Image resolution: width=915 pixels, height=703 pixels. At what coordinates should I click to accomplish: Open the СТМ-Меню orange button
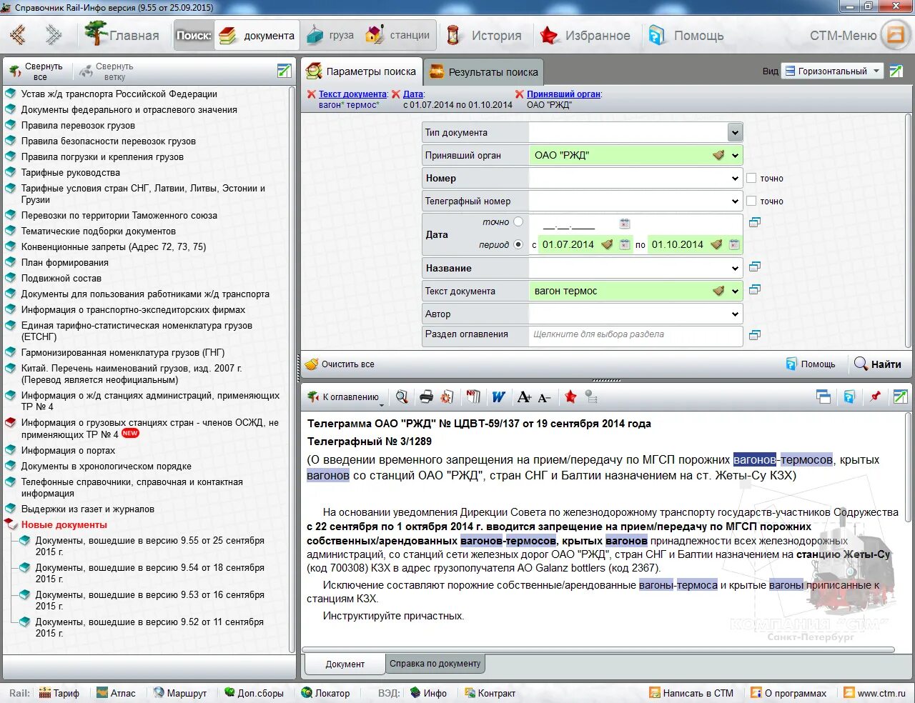(895, 35)
